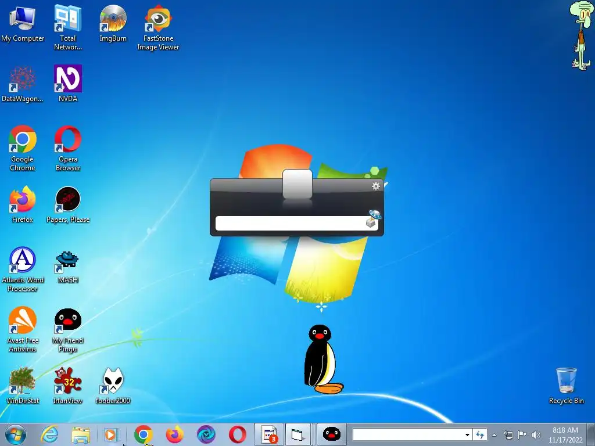Viewport: 595px width, 446px height.
Task: Launch NVDA screen reader icon
Action: tap(68, 84)
